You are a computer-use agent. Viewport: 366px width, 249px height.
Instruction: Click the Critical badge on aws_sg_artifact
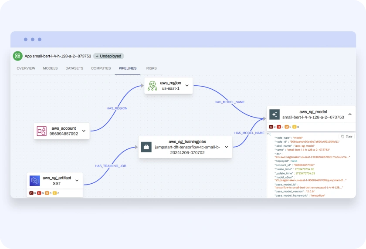pos(31,193)
